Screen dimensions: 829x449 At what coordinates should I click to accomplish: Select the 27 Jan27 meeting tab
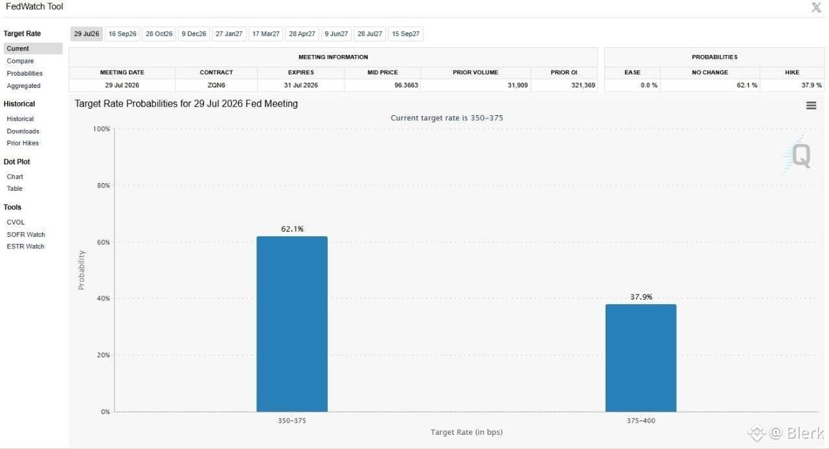pyautogui.click(x=229, y=34)
